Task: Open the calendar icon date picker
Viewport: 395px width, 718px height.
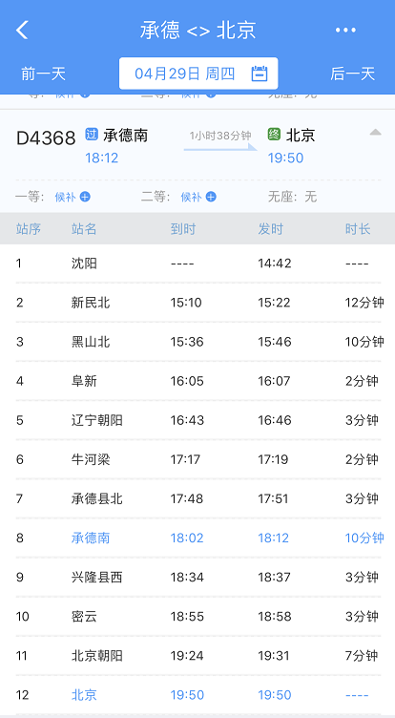Action: [260, 74]
